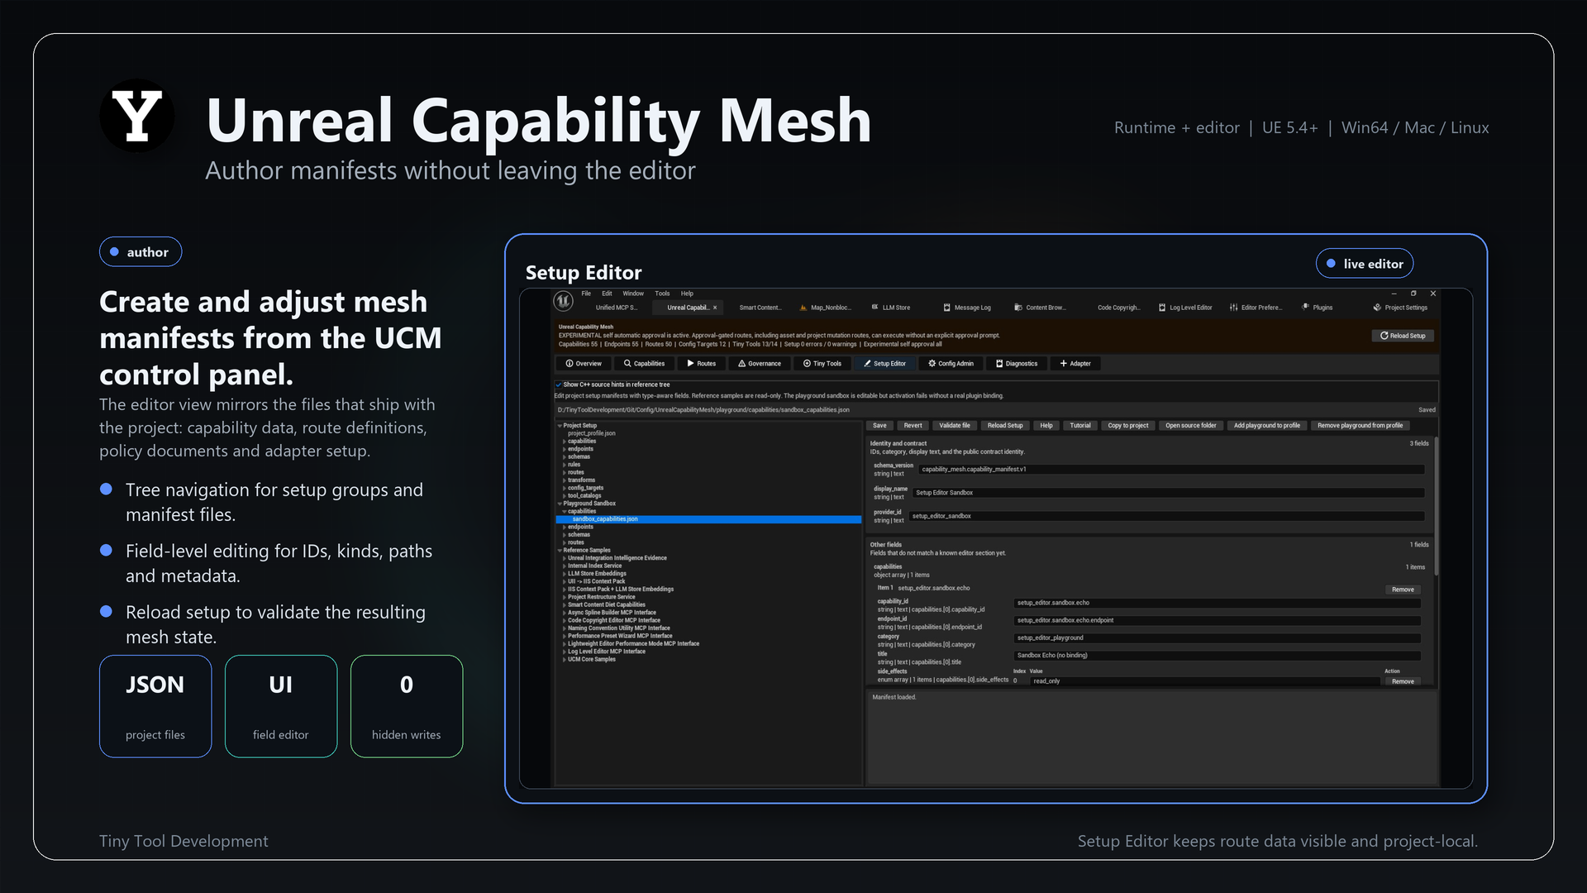The width and height of the screenshot is (1587, 893).
Task: Open the Overview section via its info icon
Action: (x=570, y=364)
